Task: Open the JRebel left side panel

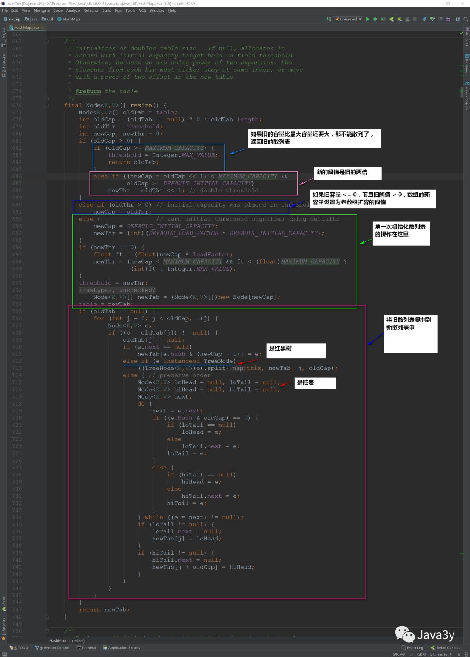Action: [3, 604]
